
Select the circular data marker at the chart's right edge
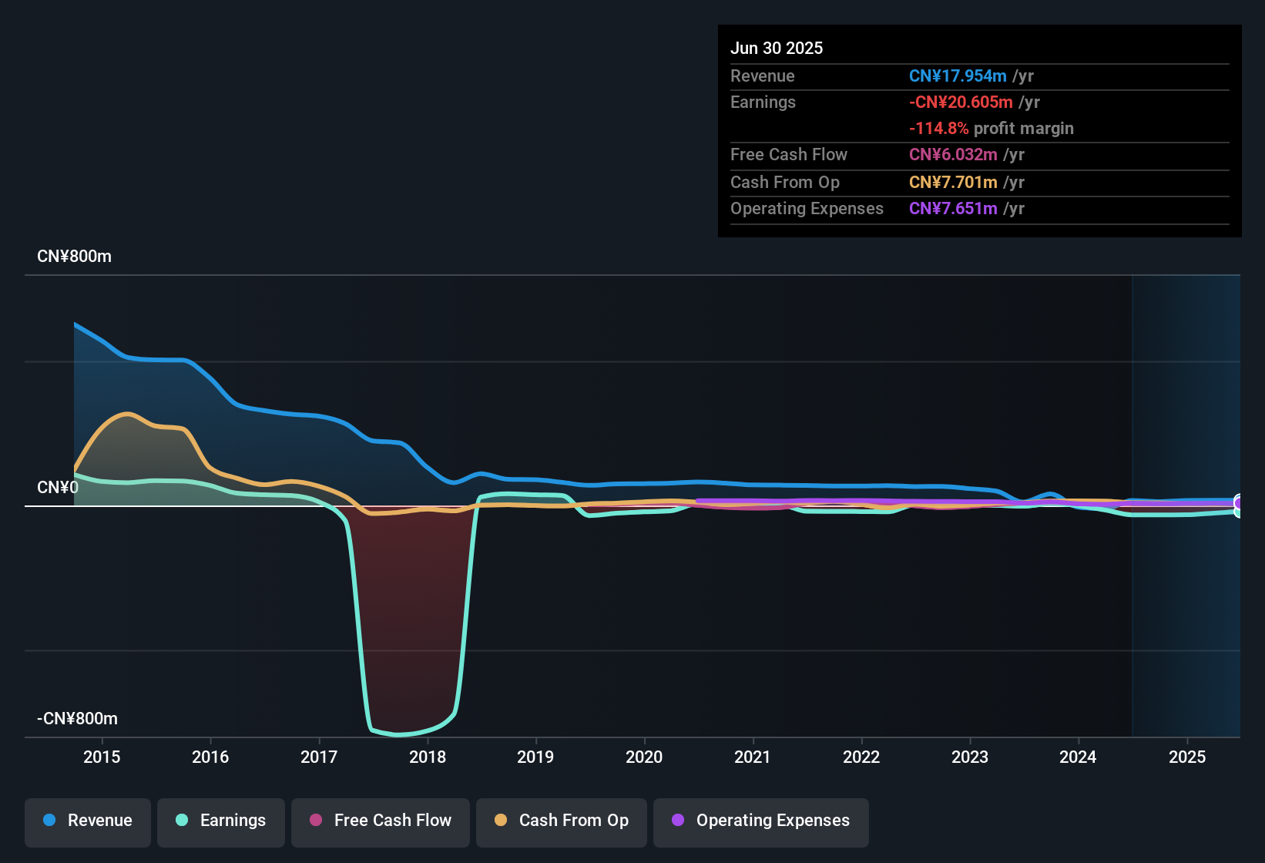[x=1239, y=505]
